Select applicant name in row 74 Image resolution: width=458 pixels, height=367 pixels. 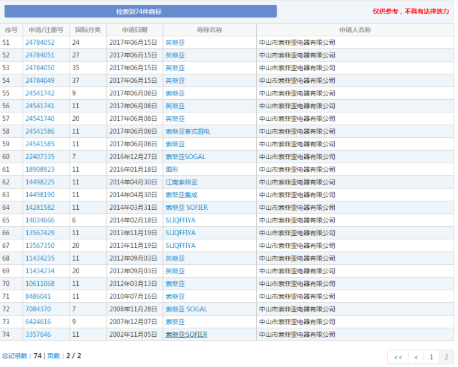(x=297, y=335)
